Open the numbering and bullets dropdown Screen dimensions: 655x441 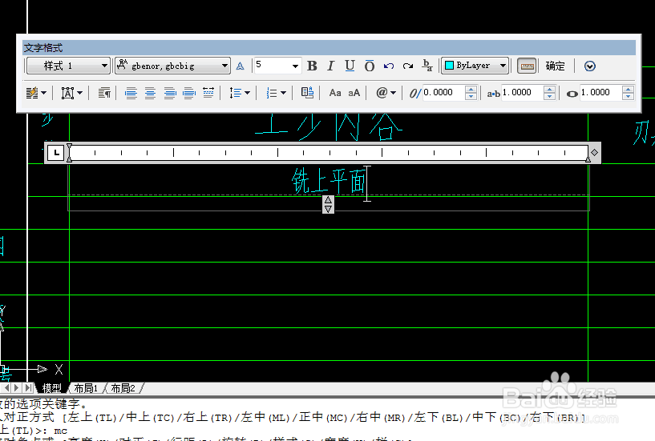point(276,93)
